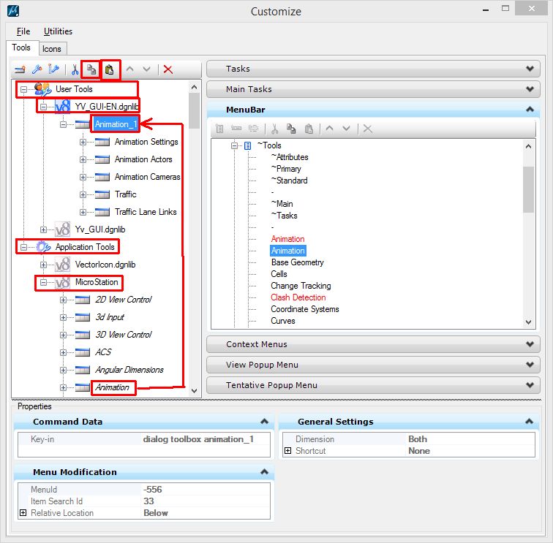Move selected tool up arrow
This screenshot has height=543, width=553.
(129, 69)
